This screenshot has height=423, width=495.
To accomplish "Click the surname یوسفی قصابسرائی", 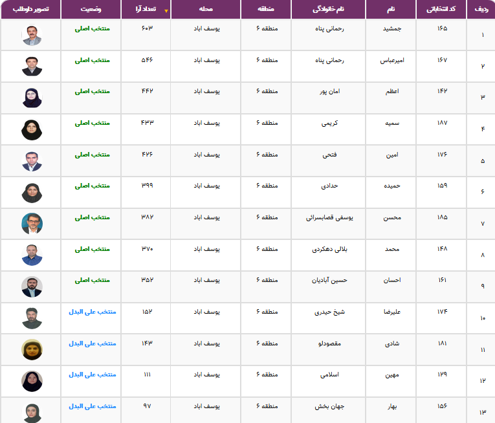I will coord(329,217).
